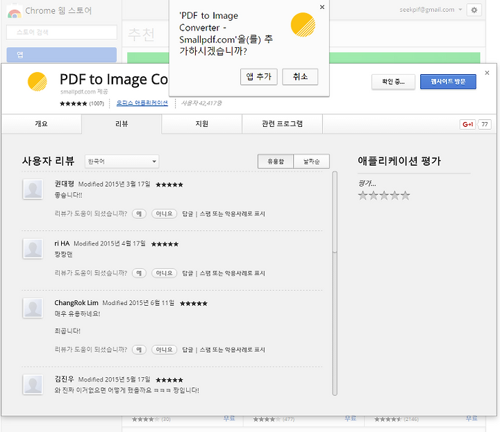Screen dimensions: 500x432
Task: Cancel with the 취소 button
Action: [300, 77]
